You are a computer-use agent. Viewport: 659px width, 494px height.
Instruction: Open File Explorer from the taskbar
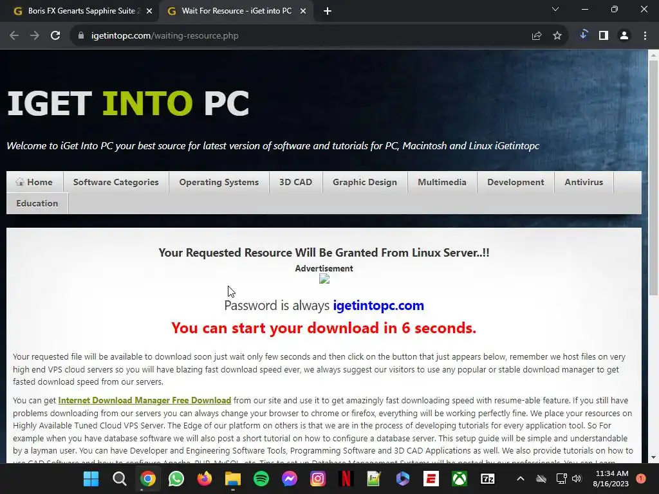coord(233,479)
